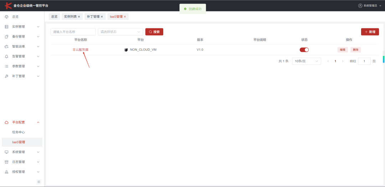Expand the 日志管理 sidebar menu
Screen dimensions: 385x187
coord(22,162)
